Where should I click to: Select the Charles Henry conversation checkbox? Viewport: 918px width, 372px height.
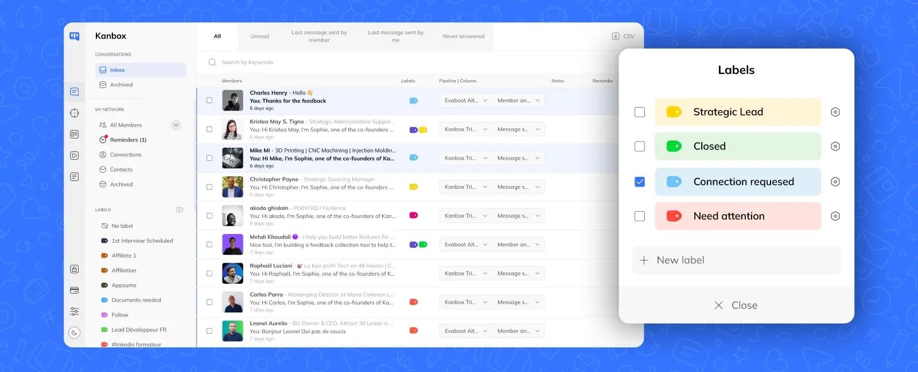pyautogui.click(x=209, y=101)
